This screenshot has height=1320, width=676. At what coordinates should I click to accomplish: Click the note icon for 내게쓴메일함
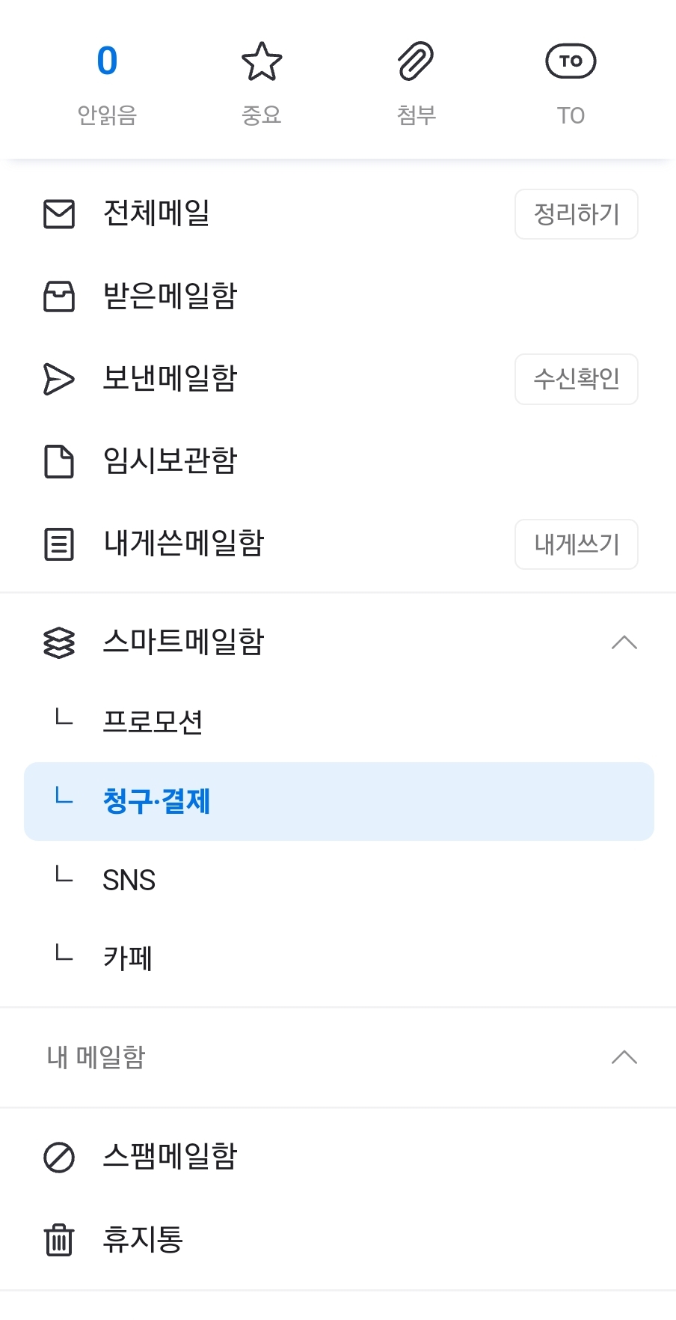59,544
